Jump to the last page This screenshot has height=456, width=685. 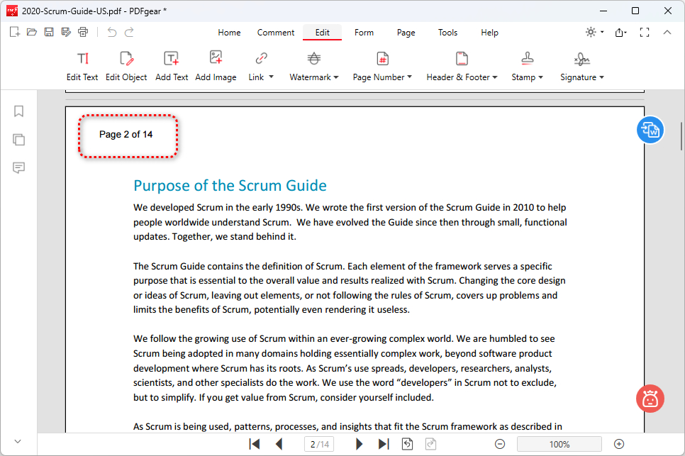tap(384, 444)
